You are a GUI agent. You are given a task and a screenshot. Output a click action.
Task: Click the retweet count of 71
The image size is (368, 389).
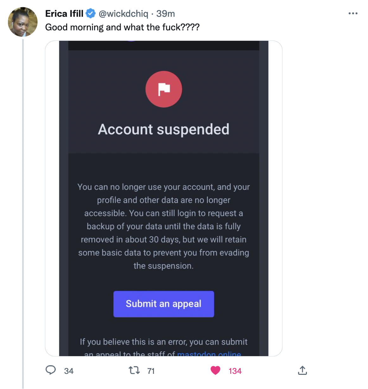click(151, 371)
